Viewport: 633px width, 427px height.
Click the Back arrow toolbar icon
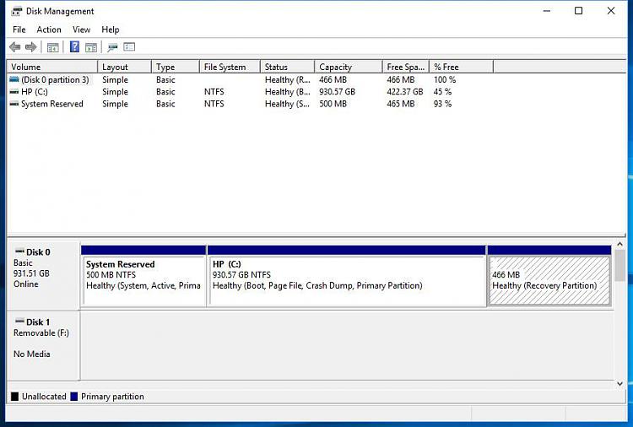click(15, 47)
